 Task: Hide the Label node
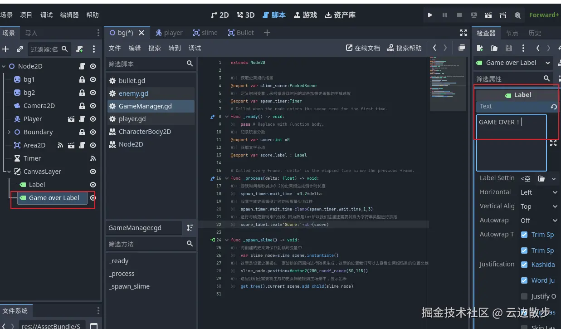(93, 185)
